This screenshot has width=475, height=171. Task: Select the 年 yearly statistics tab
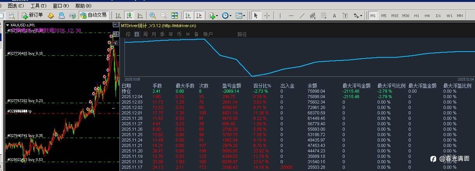pyautogui.click(x=171, y=34)
